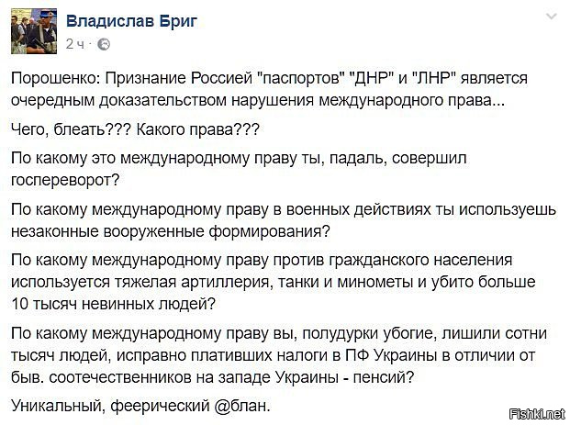570x425 pixels.
Task: Click the word "Уникальный," in the final line
Action: click(58, 405)
